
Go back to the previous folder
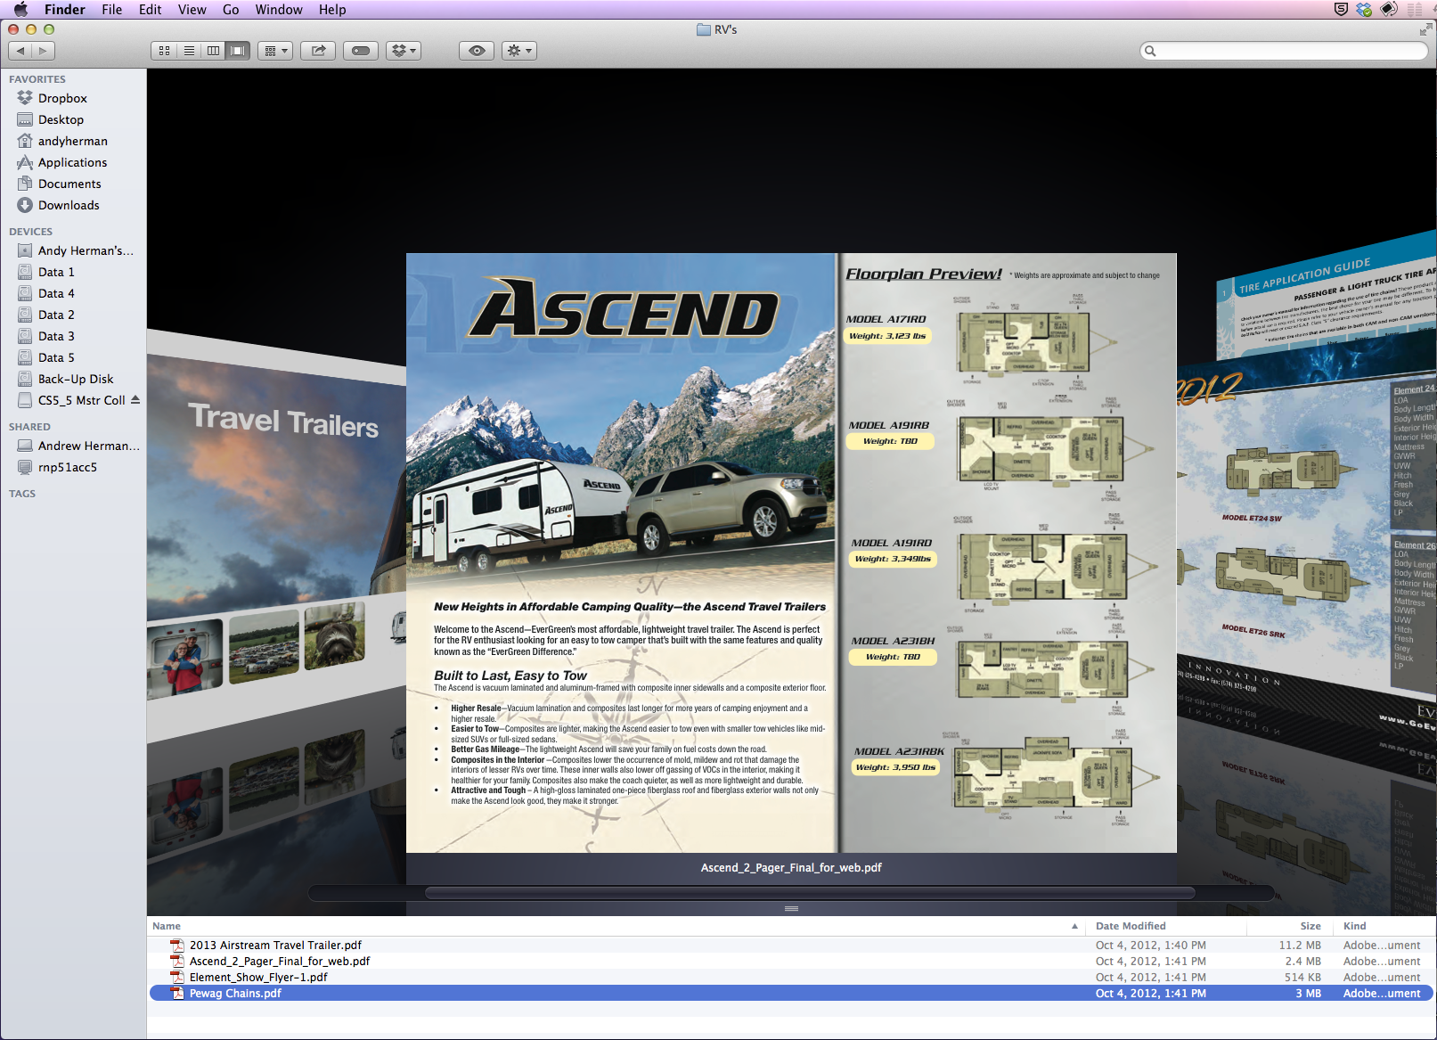20,51
